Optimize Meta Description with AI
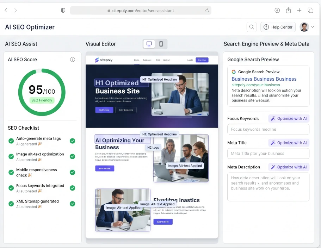Viewport: 321px width, 248px height. pyautogui.click(x=289, y=167)
